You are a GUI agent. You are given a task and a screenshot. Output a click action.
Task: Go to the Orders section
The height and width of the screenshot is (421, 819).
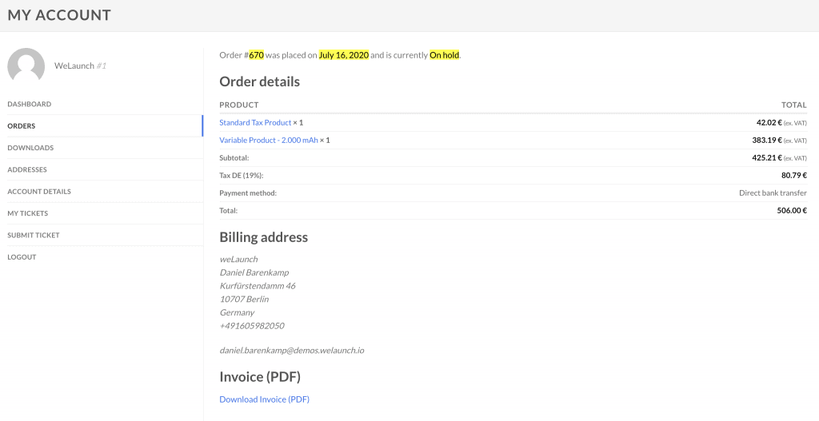tap(22, 125)
